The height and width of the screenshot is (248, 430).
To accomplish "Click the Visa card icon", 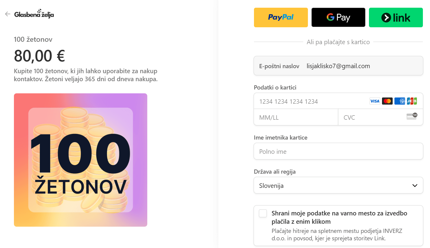I will (x=375, y=101).
